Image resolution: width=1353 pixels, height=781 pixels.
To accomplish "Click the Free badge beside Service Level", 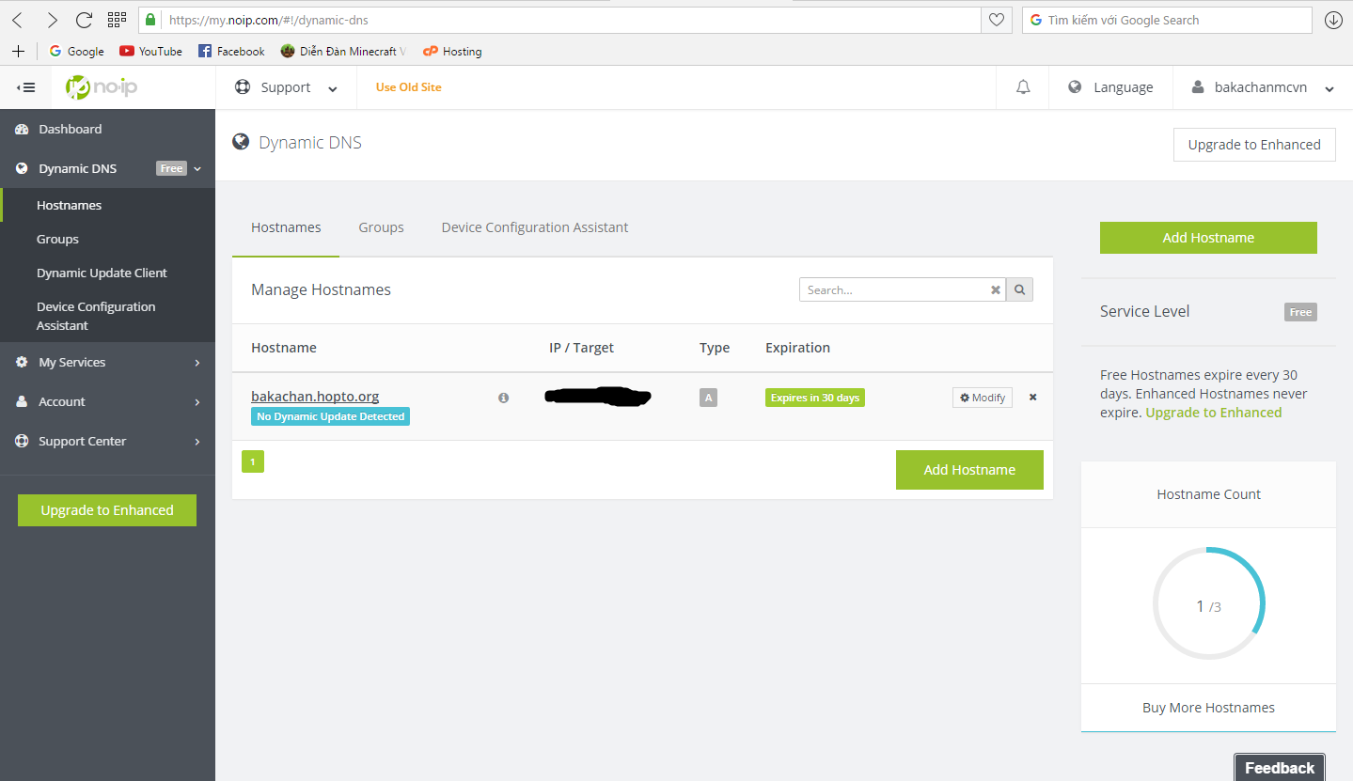I will pyautogui.click(x=1300, y=312).
